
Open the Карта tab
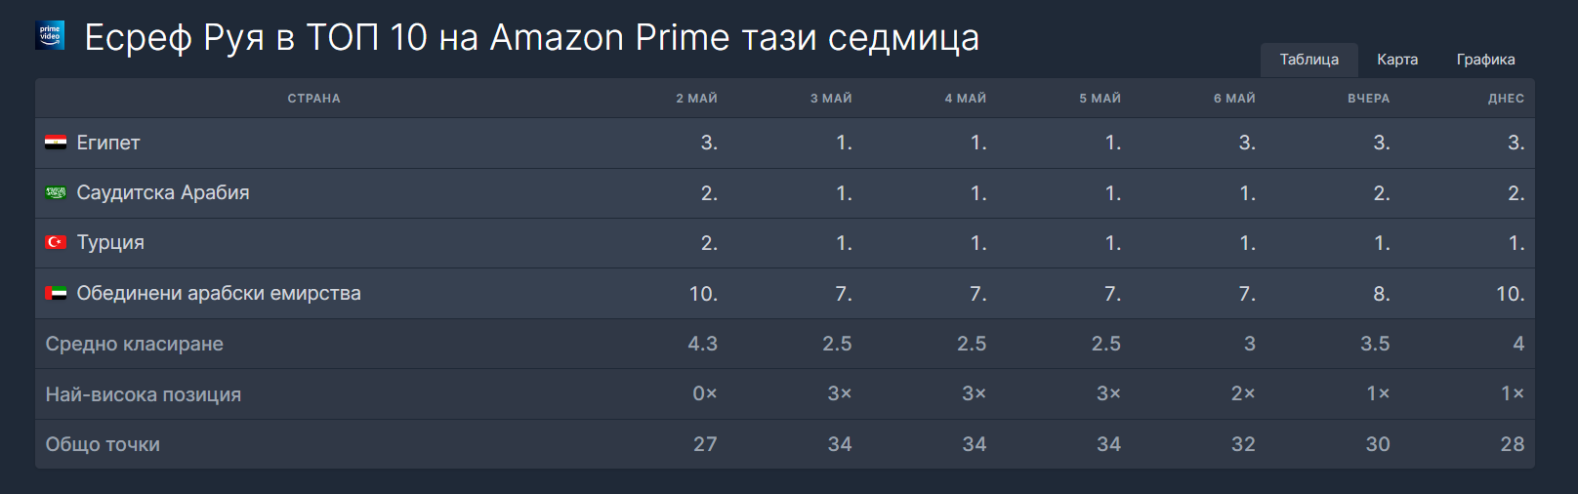coord(1397,60)
